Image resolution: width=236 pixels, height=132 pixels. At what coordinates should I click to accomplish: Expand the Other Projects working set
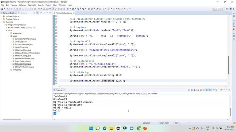coord(2,16)
